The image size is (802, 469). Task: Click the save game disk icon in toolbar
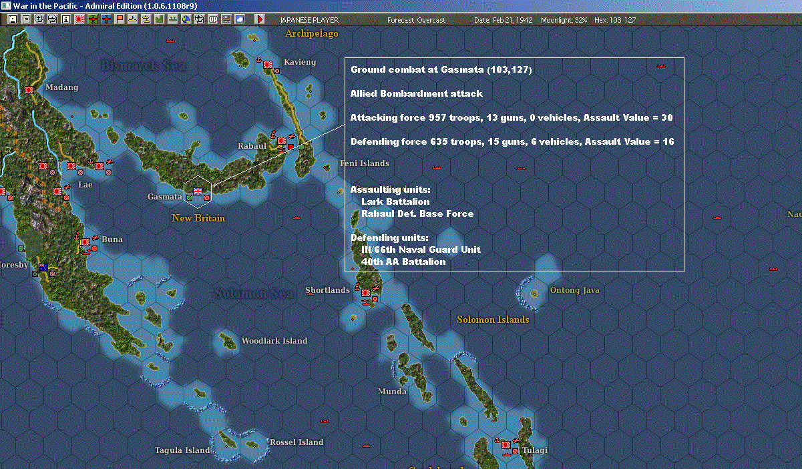pos(12,19)
